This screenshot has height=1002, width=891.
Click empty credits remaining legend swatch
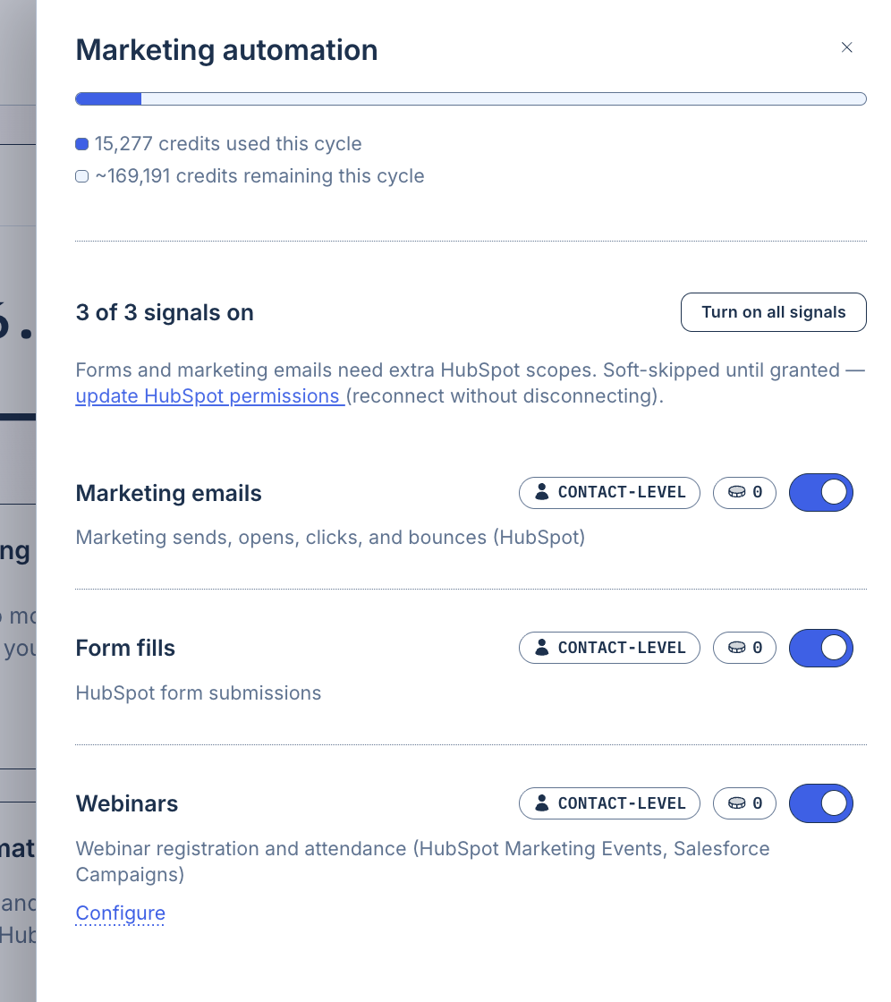[x=81, y=175]
